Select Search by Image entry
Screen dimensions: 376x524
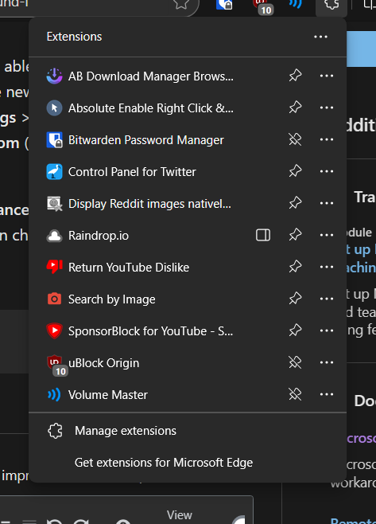pyautogui.click(x=112, y=299)
